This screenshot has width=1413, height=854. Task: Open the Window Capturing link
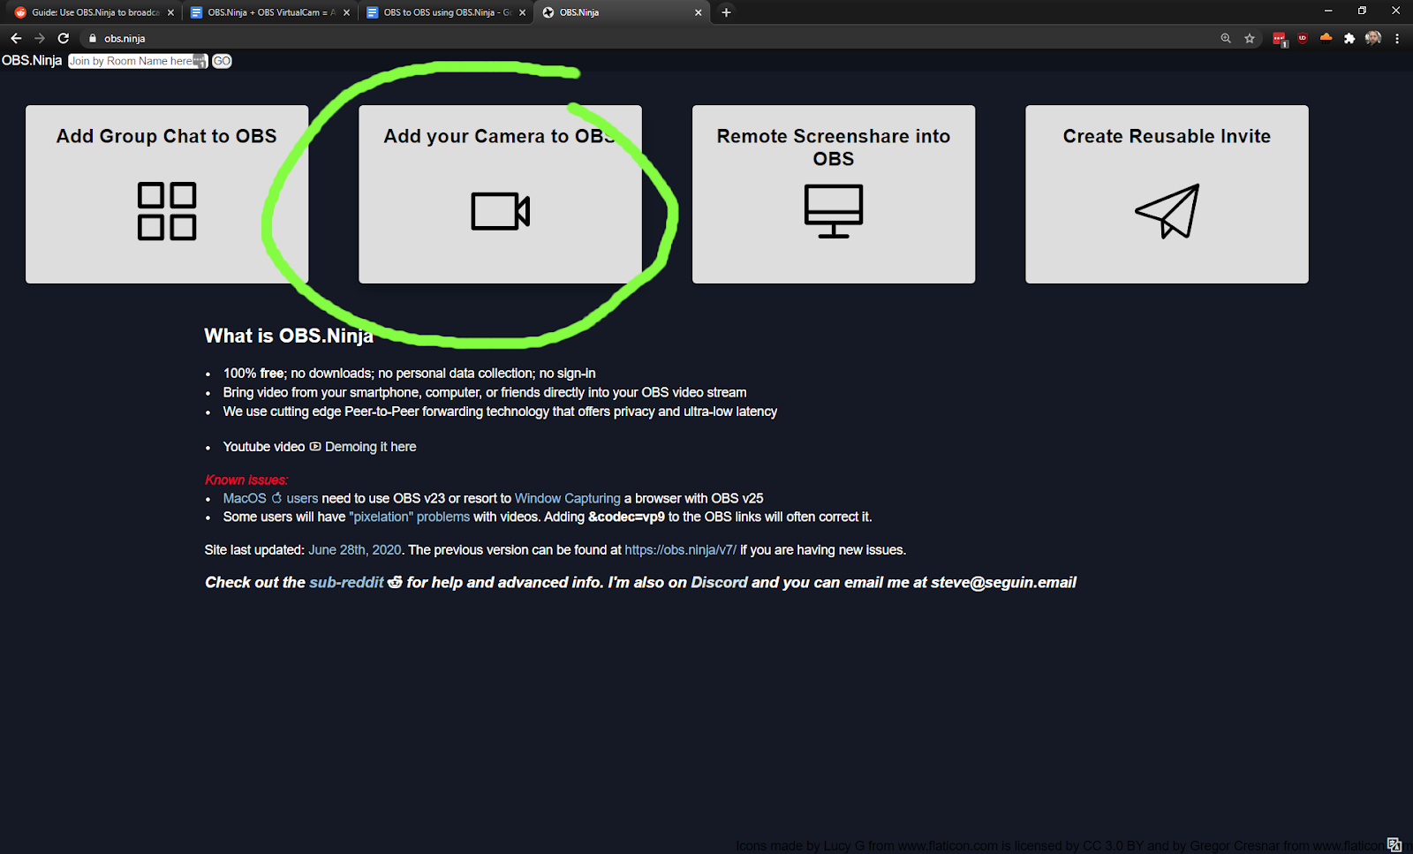click(x=567, y=498)
